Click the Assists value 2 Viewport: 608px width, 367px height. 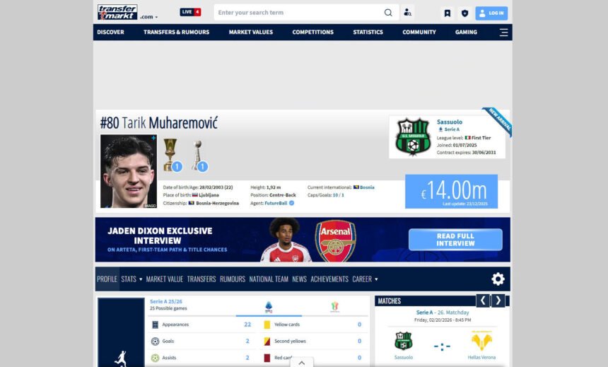pyautogui.click(x=247, y=358)
